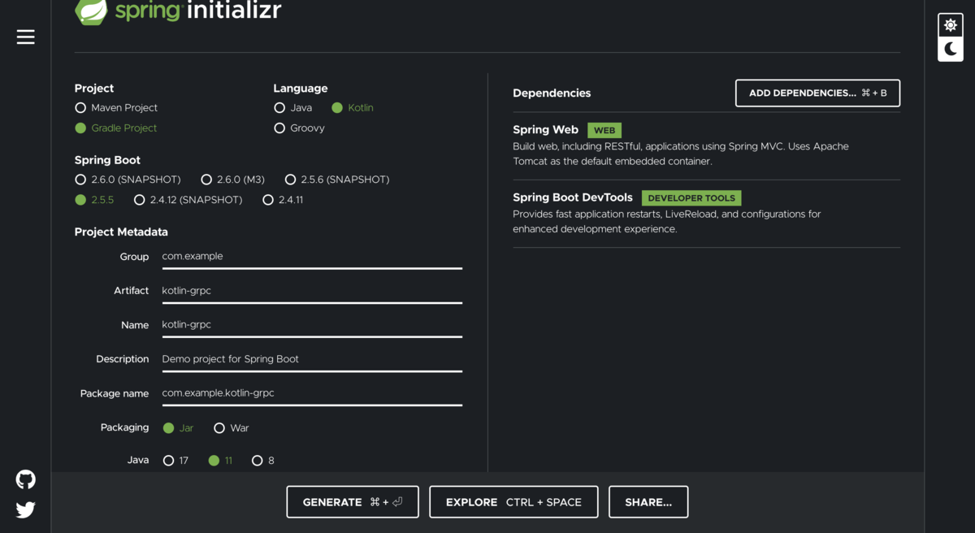The image size is (975, 533).
Task: Click the Spring Boot DevTools dependency entry
Action: tap(706, 213)
